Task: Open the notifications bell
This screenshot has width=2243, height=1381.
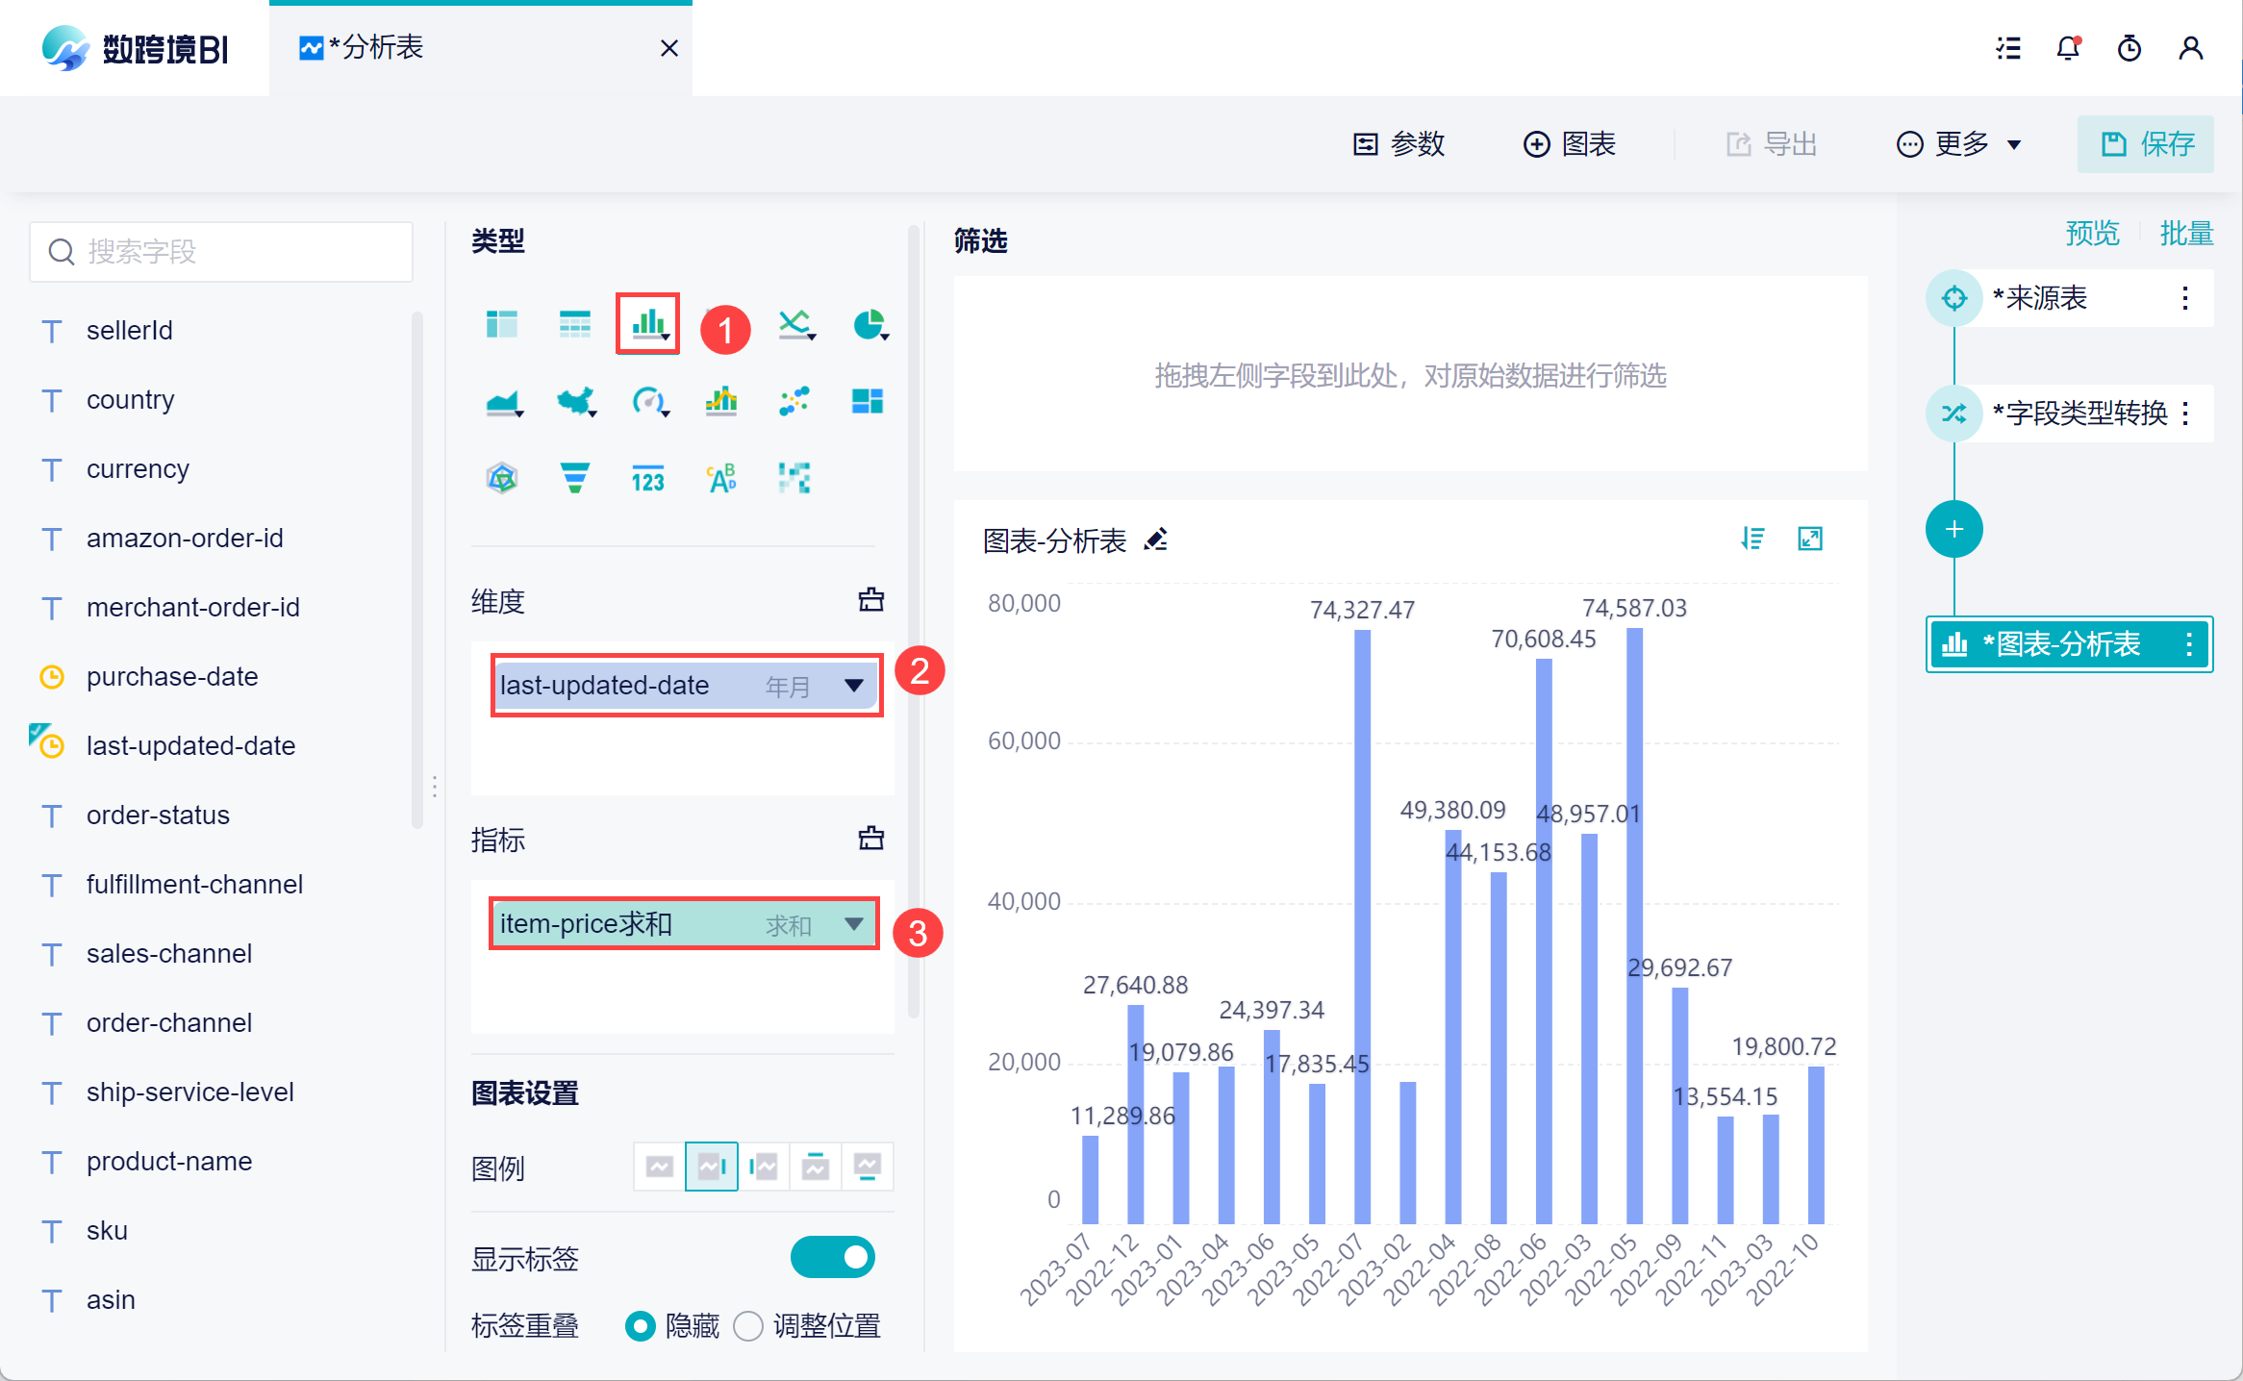Action: [x=2068, y=48]
